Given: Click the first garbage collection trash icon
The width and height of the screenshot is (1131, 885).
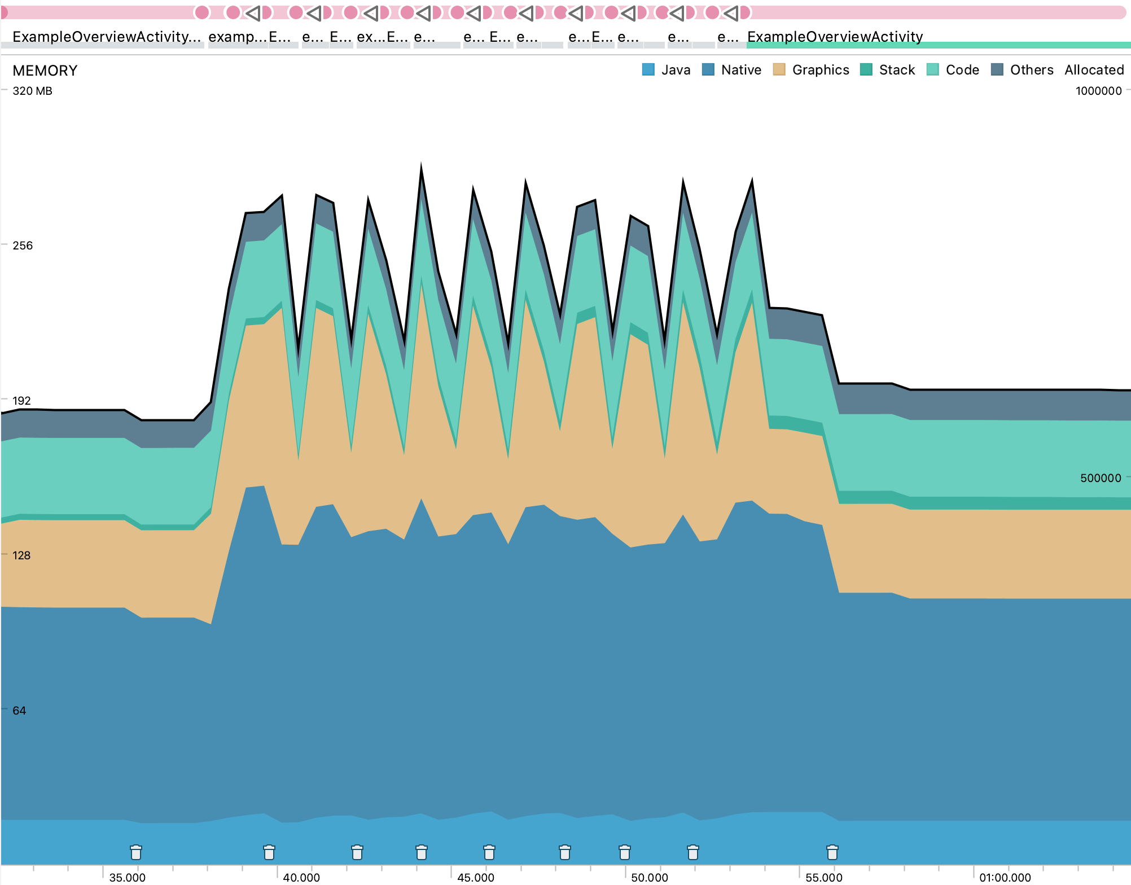Looking at the screenshot, I should 136,852.
